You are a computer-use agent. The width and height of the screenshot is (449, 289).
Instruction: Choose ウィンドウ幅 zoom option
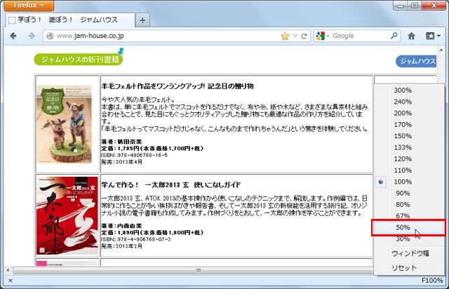[x=410, y=253]
